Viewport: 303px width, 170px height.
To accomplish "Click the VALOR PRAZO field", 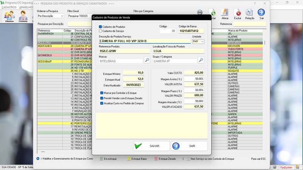I will (x=194, y=96).
